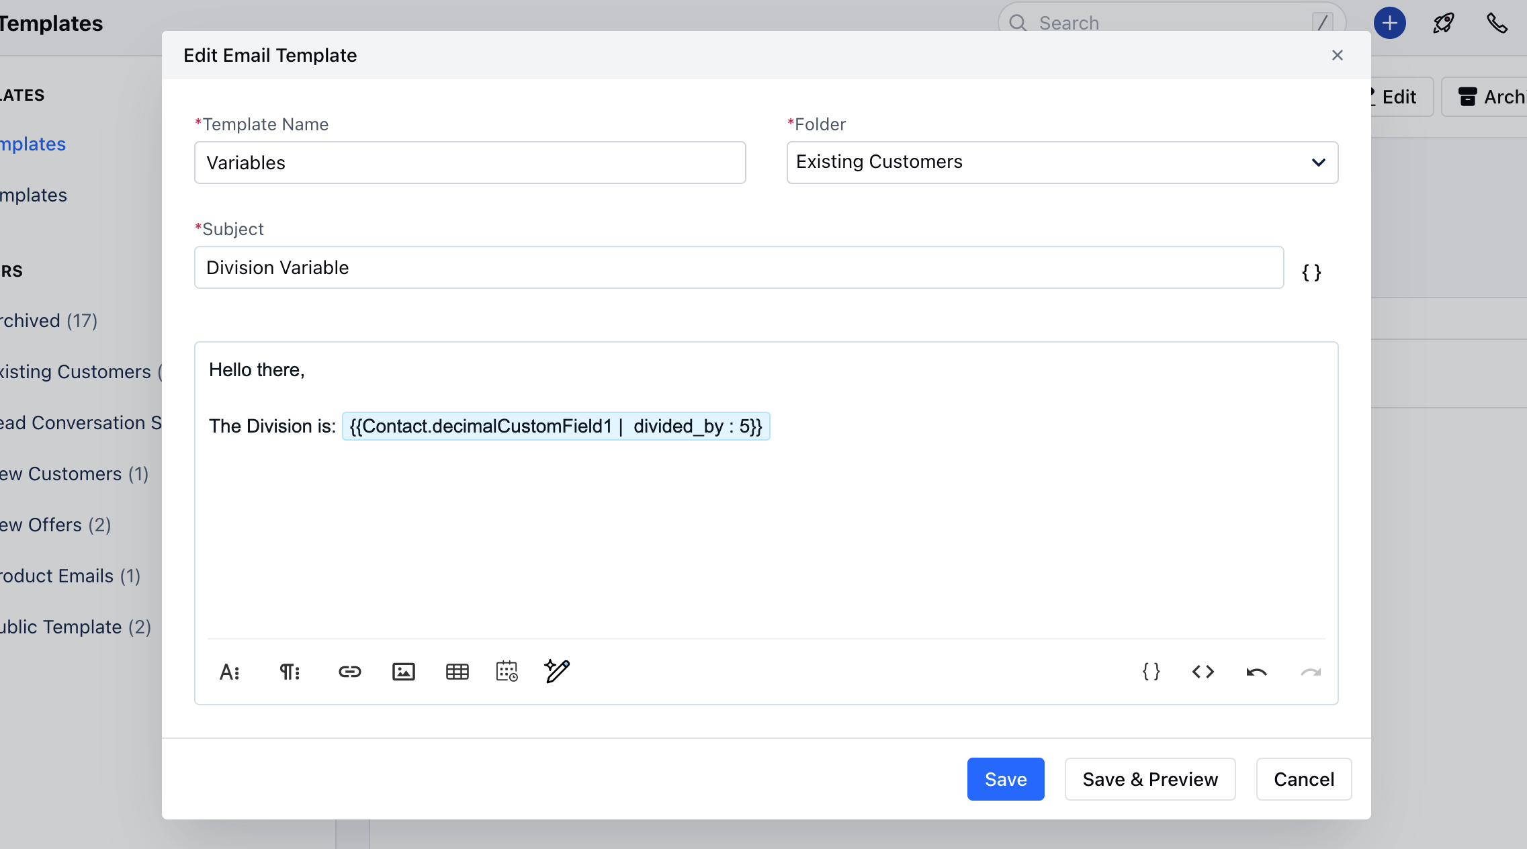Click the insert table icon
The image size is (1527, 849).
pyautogui.click(x=457, y=672)
